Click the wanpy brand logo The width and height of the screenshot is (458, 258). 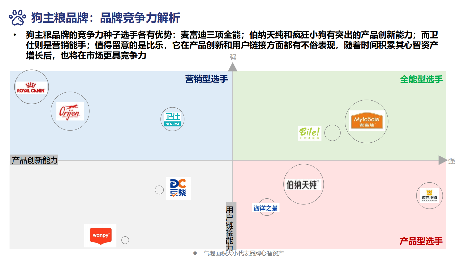pos(100,236)
